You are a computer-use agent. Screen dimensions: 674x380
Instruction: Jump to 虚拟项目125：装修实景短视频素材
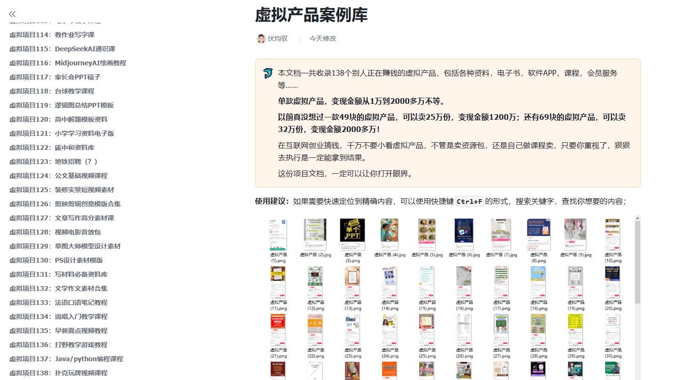click(x=62, y=190)
